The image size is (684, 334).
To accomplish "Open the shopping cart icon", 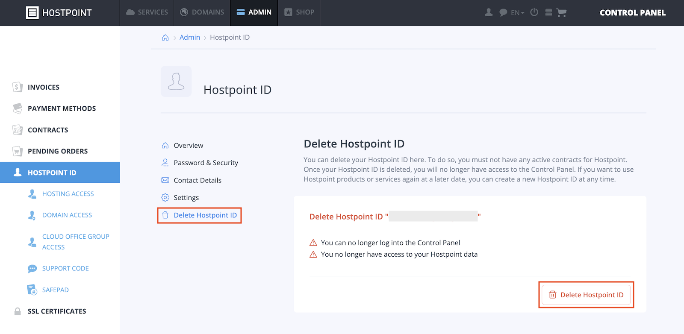I will click(x=561, y=13).
